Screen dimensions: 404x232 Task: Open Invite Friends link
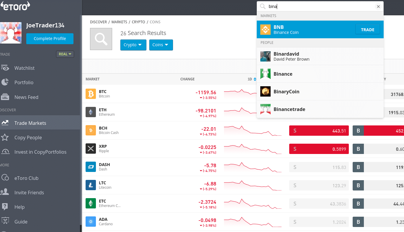[29, 193]
